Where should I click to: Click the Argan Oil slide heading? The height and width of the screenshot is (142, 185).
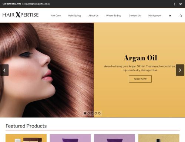(140, 58)
